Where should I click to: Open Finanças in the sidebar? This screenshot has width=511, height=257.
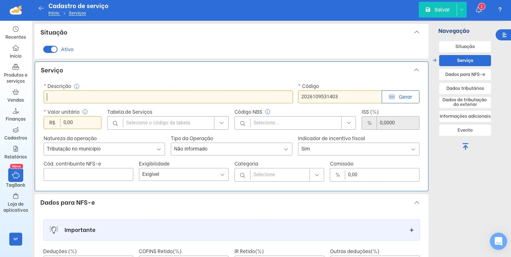[16, 114]
